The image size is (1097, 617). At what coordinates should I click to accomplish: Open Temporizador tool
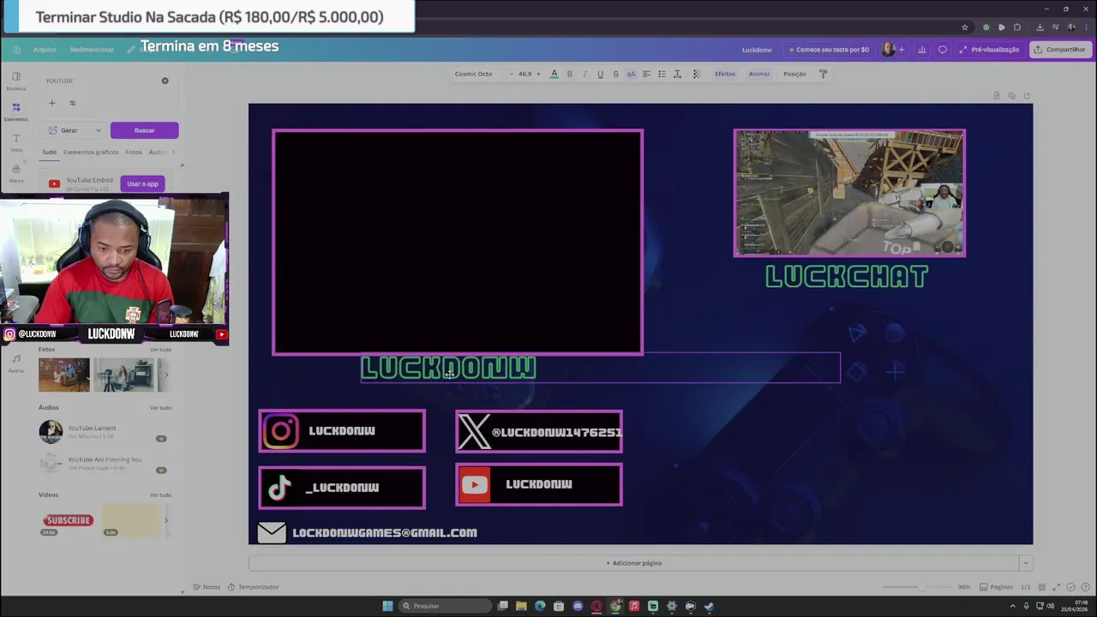click(x=254, y=587)
